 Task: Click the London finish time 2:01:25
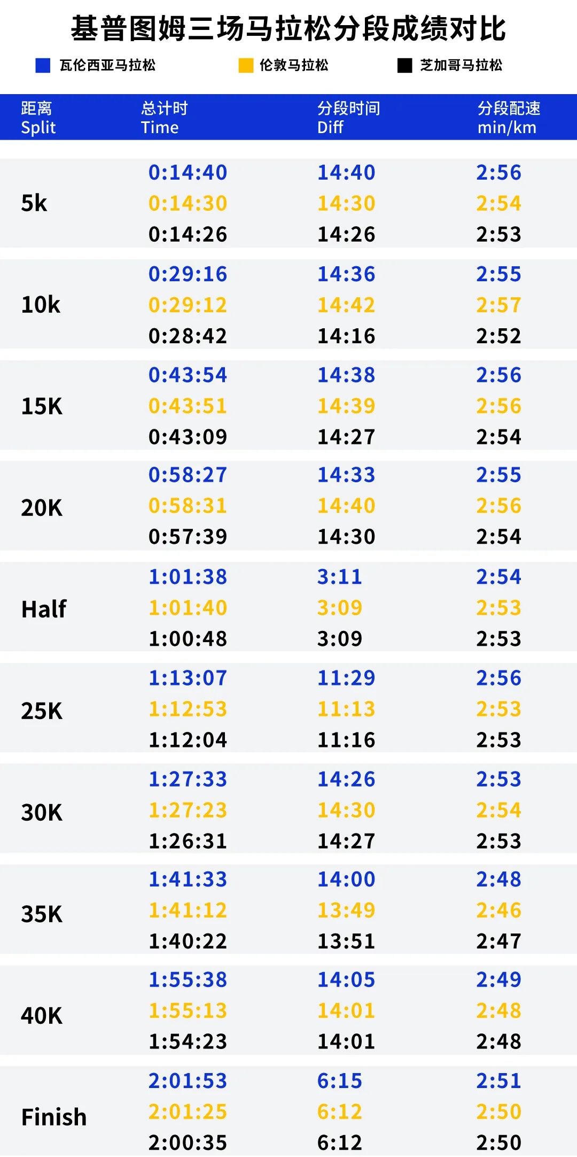click(x=188, y=1112)
